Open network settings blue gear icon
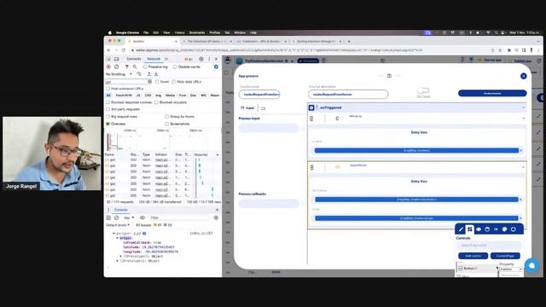 pos(216,67)
